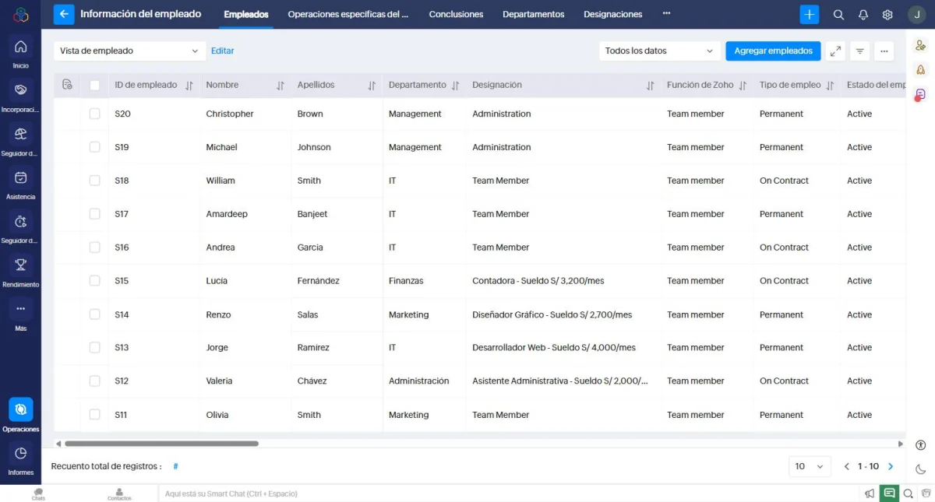Sort by Departamento column
Screen dimensions: 935x502
pos(455,86)
